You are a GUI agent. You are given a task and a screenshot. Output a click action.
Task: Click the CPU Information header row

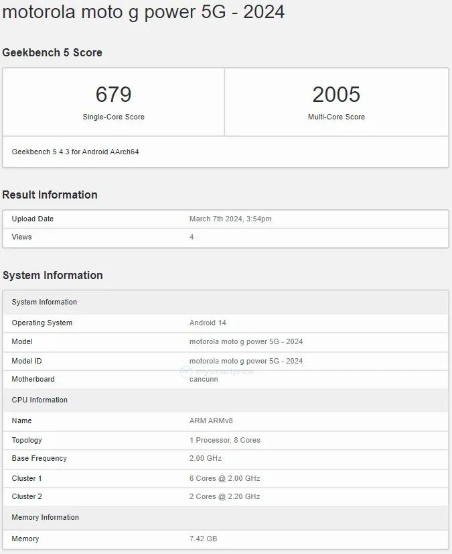click(40, 400)
